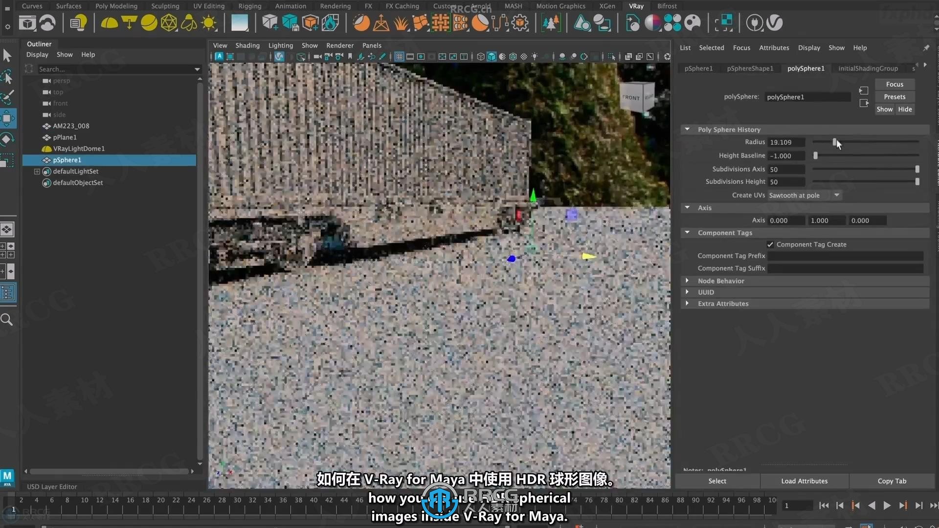Create a V-Ray IES light icon
939x528 pixels.
[189, 23]
